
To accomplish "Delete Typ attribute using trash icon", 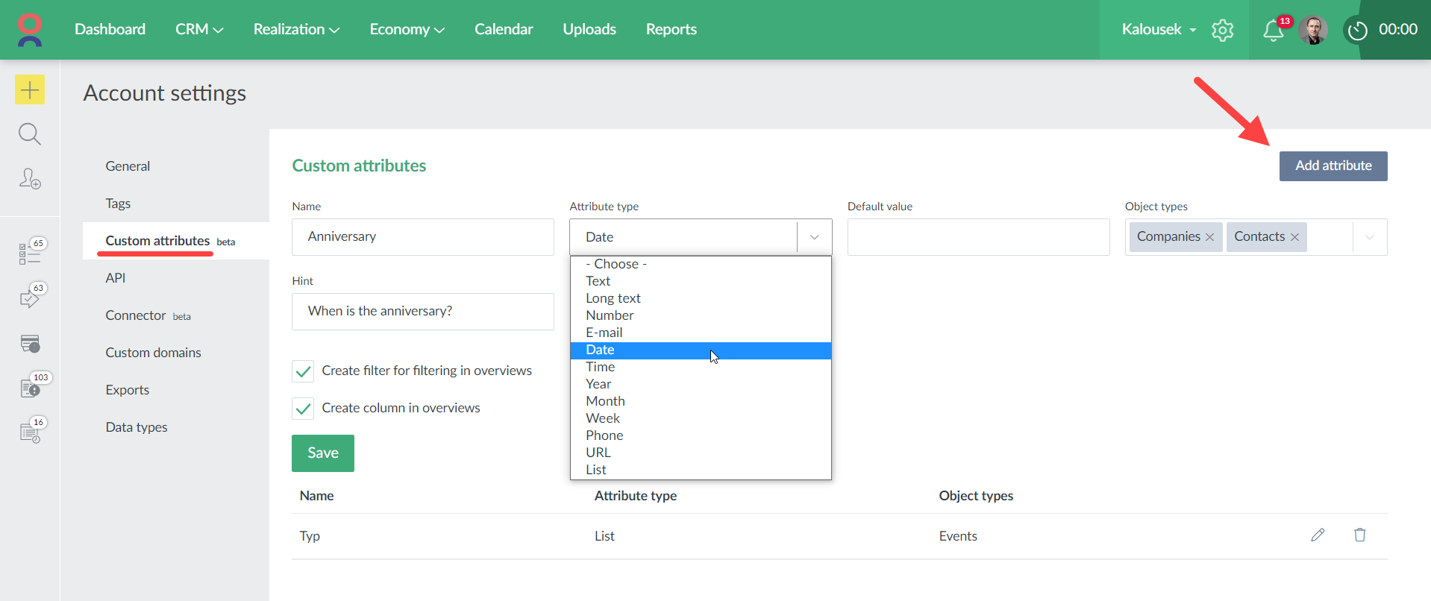I will pyautogui.click(x=1359, y=535).
